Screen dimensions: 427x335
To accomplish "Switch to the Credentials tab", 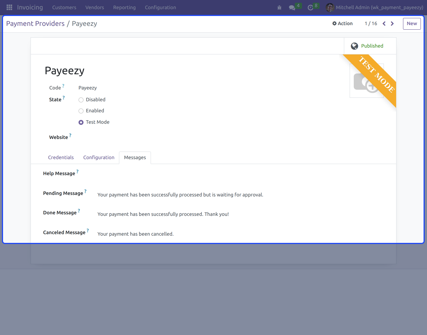I will coord(61,158).
